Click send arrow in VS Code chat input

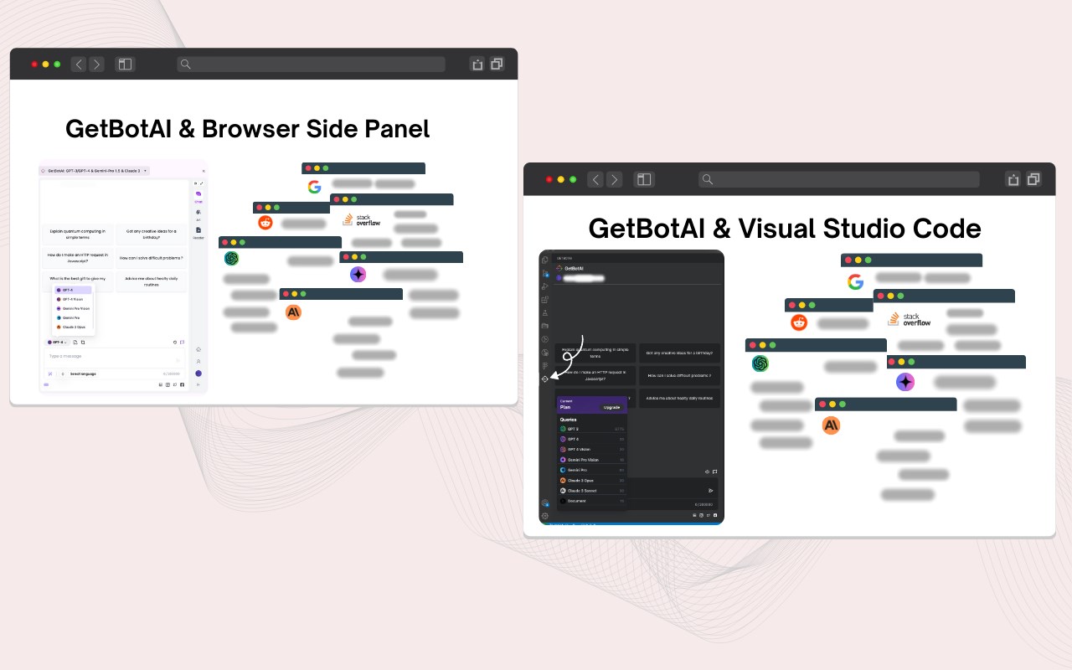(x=710, y=491)
